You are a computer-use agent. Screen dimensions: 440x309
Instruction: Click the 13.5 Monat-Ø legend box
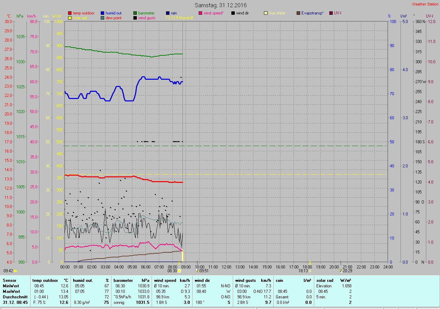coord(168,18)
